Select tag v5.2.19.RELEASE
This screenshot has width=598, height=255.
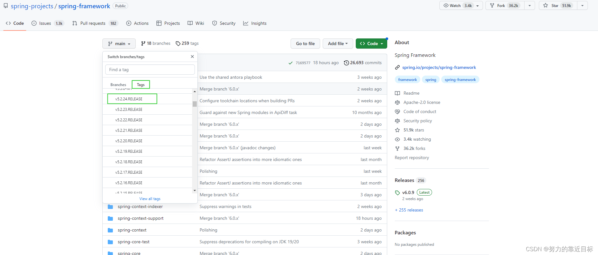(148, 151)
